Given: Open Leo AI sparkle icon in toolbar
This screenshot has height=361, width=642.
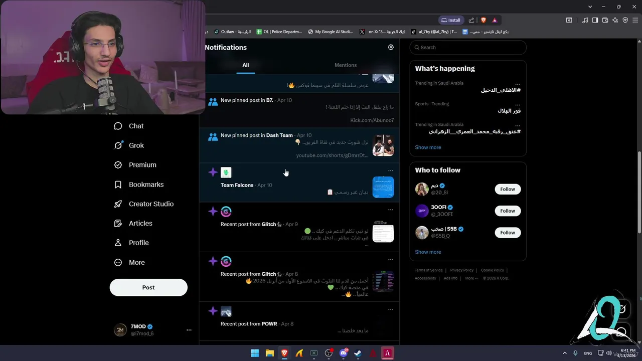Looking at the screenshot, I should pos(615,20).
